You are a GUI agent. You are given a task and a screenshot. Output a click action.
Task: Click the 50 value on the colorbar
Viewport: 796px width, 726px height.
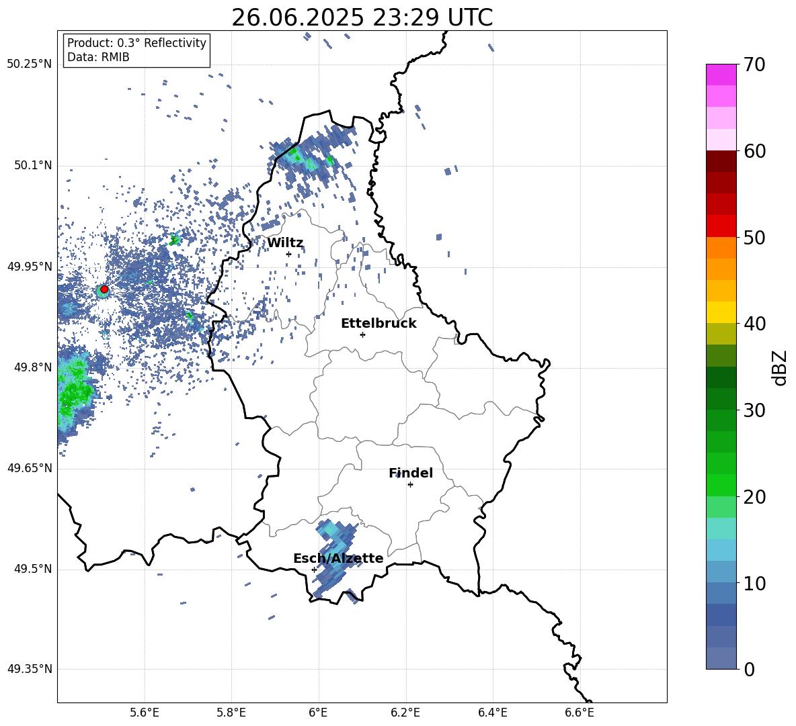click(754, 237)
